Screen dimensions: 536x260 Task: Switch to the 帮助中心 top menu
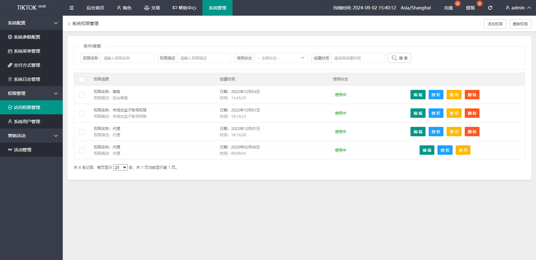click(184, 8)
